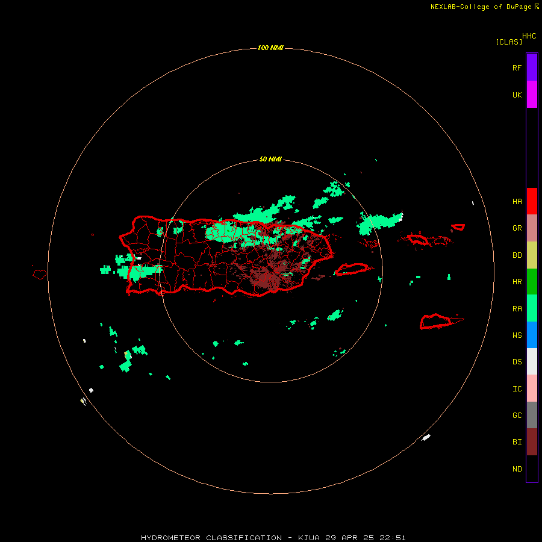Point at the IC legend label

(x=517, y=389)
